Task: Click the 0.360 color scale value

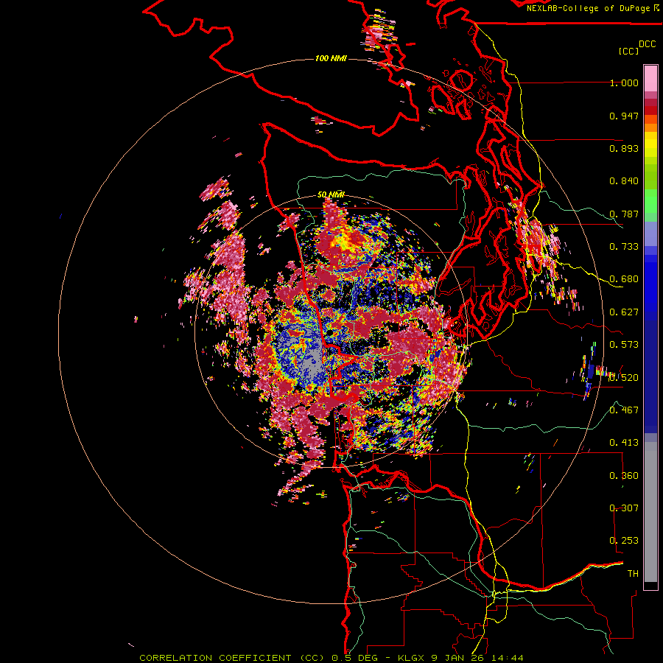Action: 624,476
